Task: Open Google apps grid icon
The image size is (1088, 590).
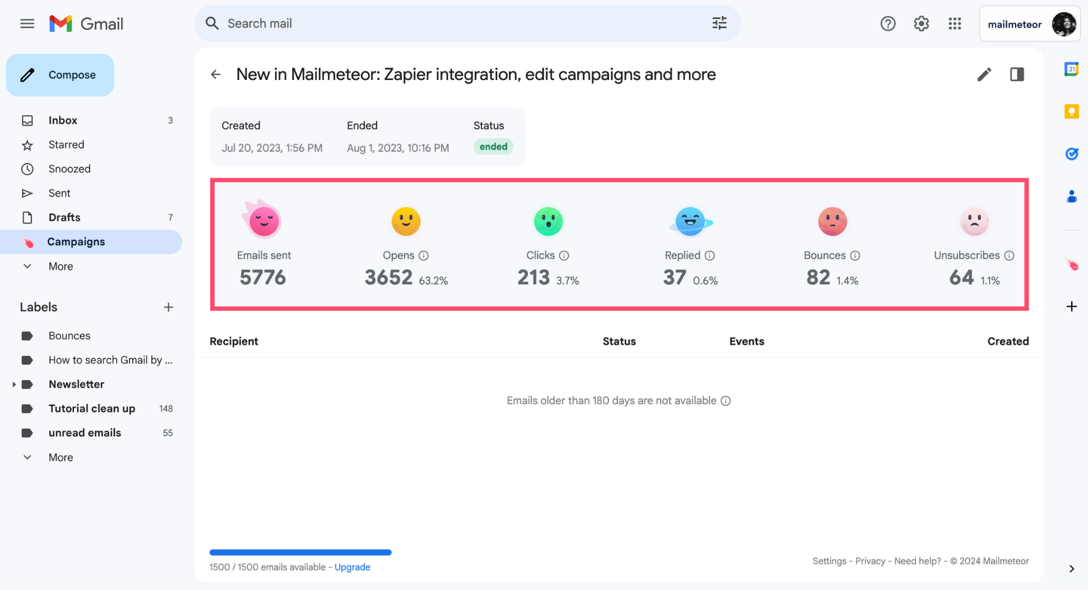Action: coord(955,24)
